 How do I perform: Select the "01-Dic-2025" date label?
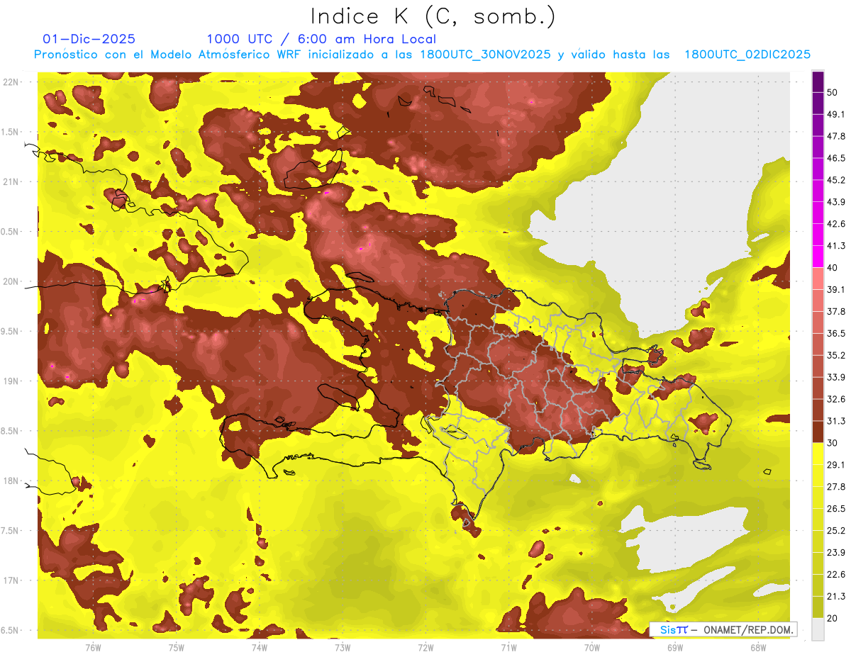(x=89, y=39)
